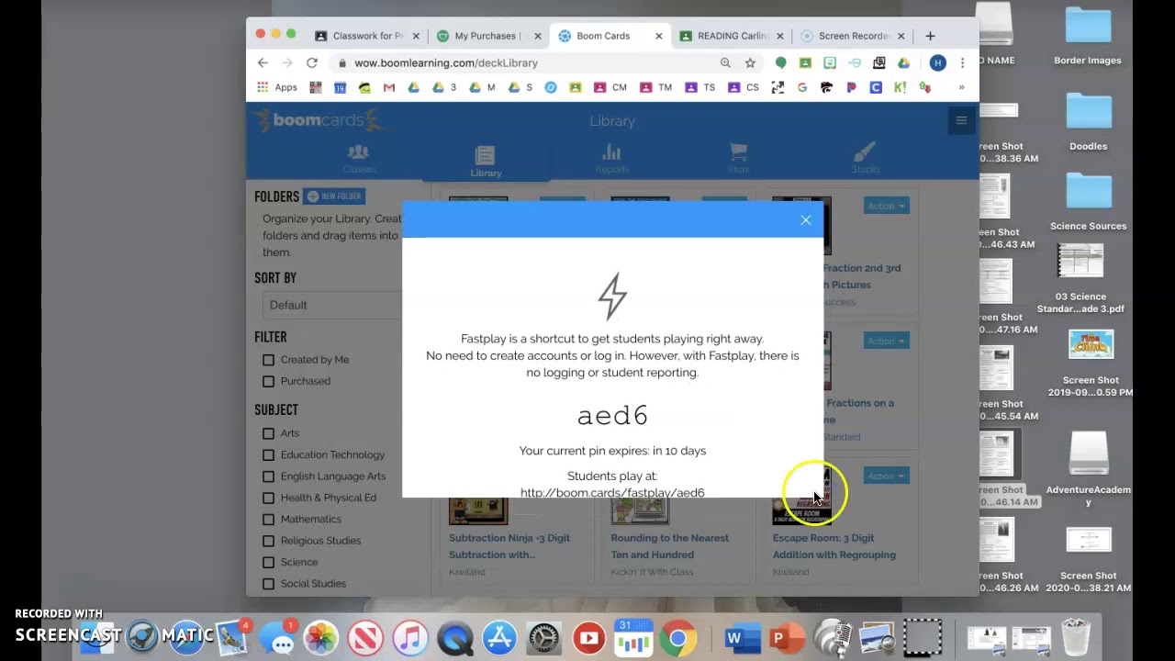Go back with Chrome's back arrow
This screenshot has height=661, width=1175.
coord(263,62)
